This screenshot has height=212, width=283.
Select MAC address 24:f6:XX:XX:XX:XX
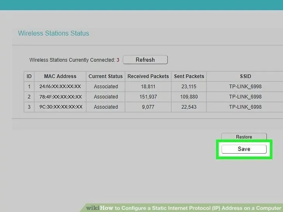(x=60, y=87)
